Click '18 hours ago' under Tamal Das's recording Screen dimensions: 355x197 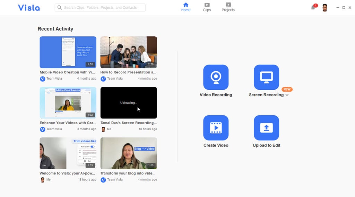pyautogui.click(x=148, y=129)
